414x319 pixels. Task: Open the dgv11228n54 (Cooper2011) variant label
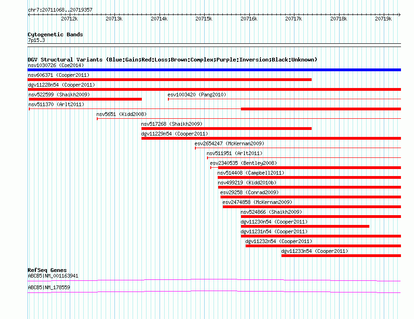coord(61,85)
